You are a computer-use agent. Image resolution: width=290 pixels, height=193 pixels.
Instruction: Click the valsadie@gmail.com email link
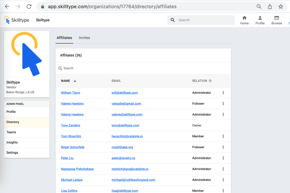pyautogui.click(x=126, y=104)
